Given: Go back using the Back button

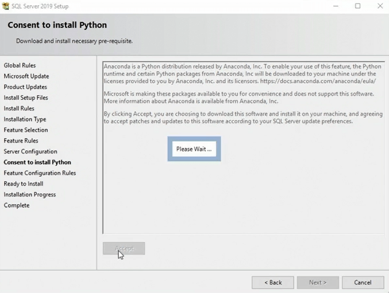Looking at the screenshot, I should [x=273, y=282].
